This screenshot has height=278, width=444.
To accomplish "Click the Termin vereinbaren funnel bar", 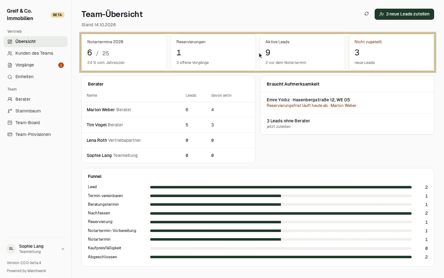I will pyautogui.click(x=281, y=196).
